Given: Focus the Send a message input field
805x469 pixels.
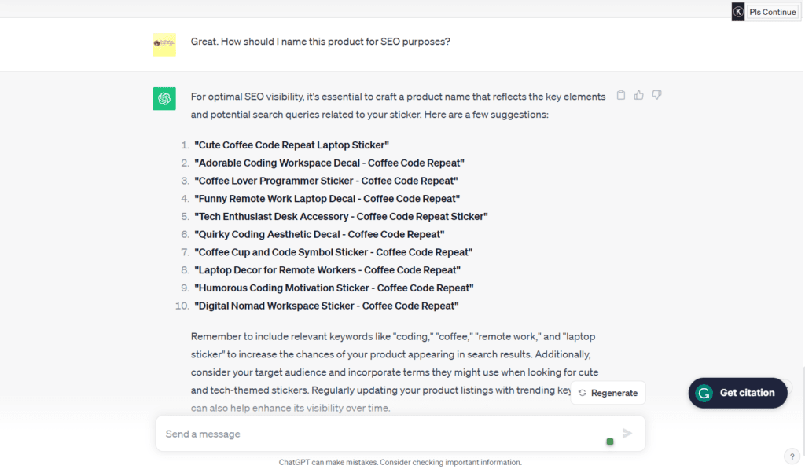Looking at the screenshot, I should [x=377, y=434].
